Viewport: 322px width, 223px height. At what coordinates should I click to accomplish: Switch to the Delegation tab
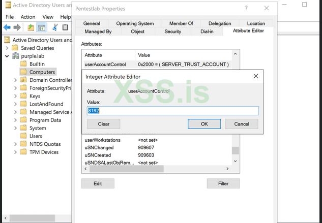pyautogui.click(x=220, y=23)
